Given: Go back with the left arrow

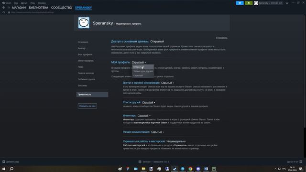Looking at the screenshot, I should 4,8.
